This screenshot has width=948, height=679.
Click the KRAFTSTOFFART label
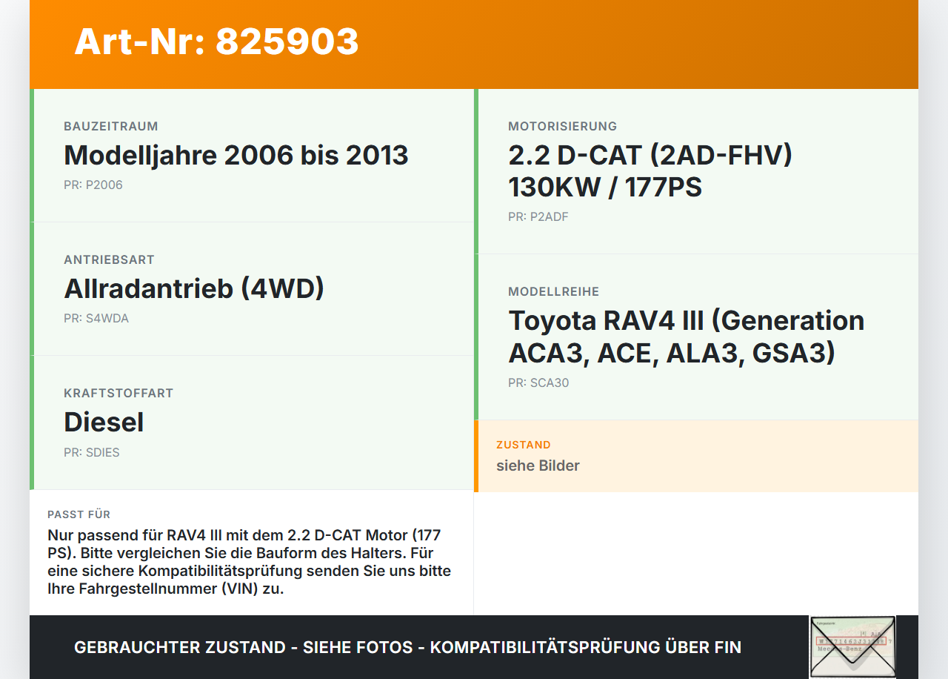coord(118,393)
